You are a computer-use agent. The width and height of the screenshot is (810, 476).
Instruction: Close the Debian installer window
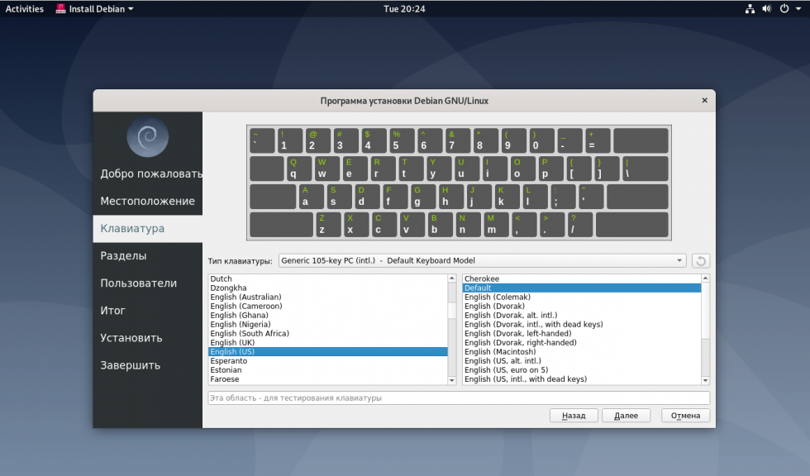(704, 101)
